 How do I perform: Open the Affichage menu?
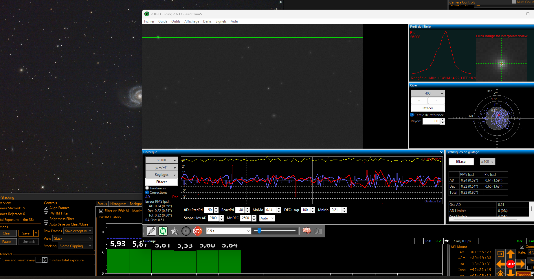(192, 21)
